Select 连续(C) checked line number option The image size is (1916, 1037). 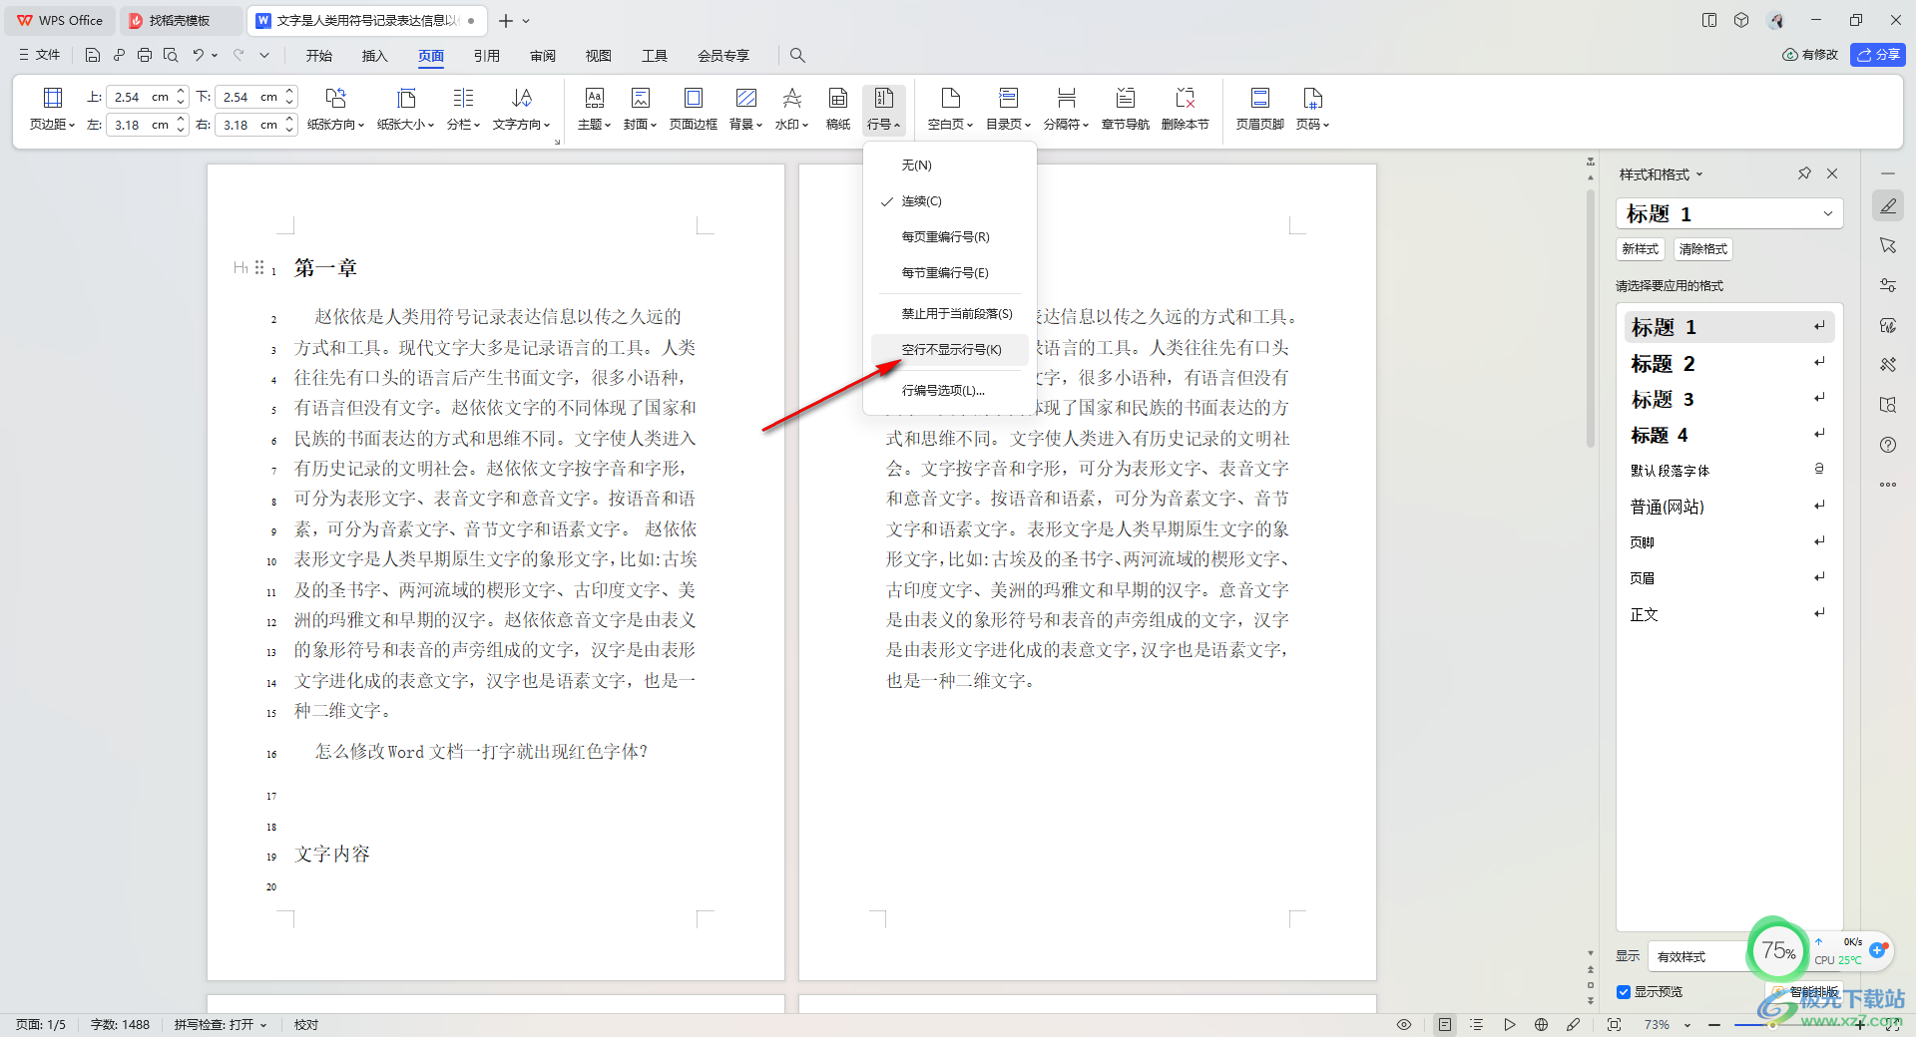(x=950, y=200)
